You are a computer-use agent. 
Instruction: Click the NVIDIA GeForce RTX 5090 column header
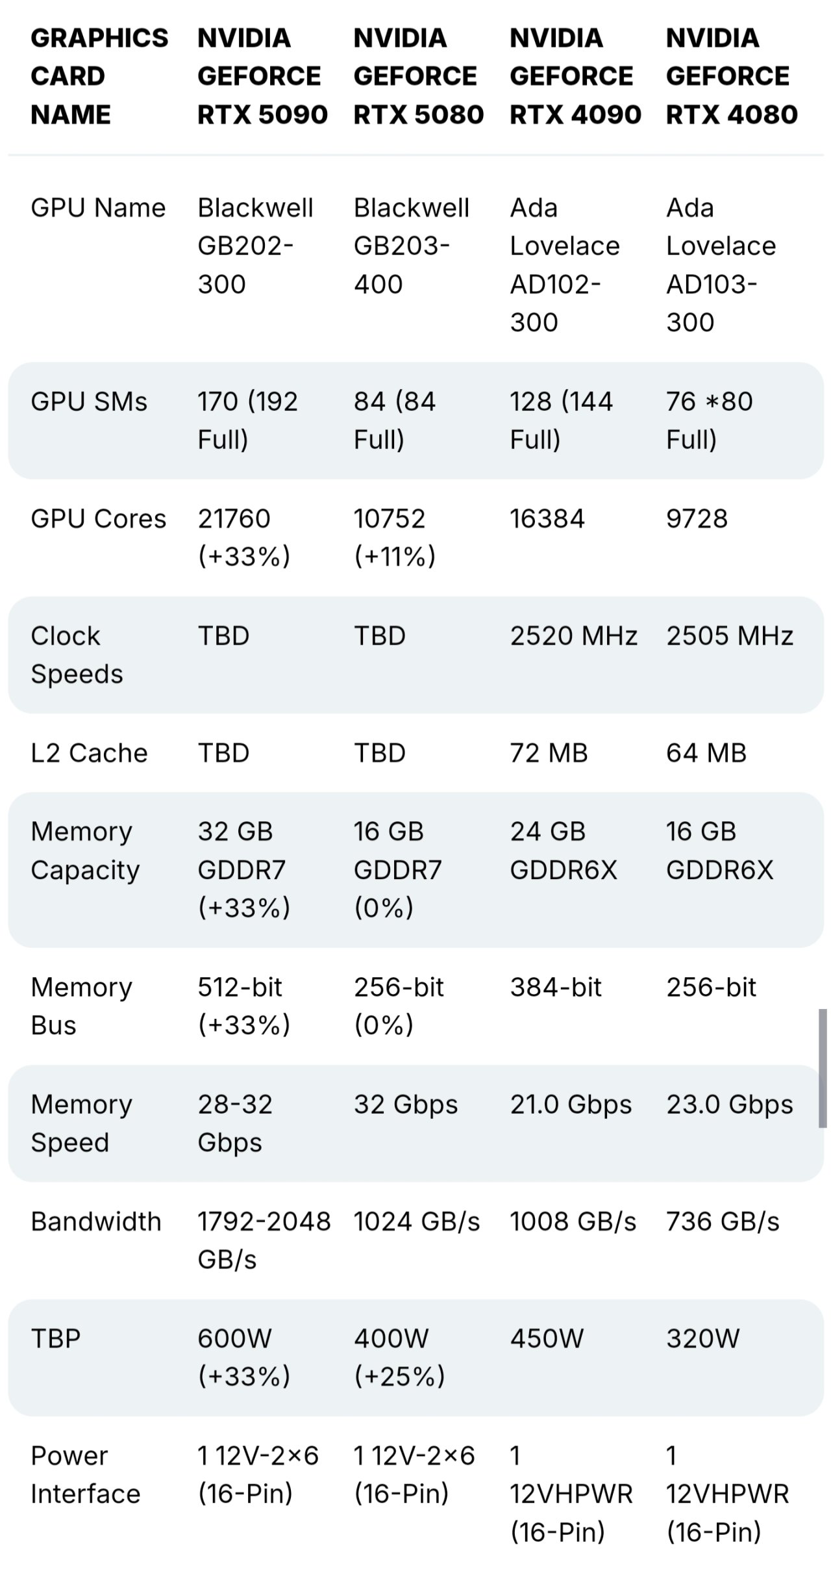click(262, 76)
